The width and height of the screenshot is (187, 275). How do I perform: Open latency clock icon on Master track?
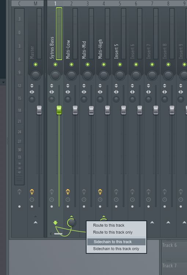[32, 200]
